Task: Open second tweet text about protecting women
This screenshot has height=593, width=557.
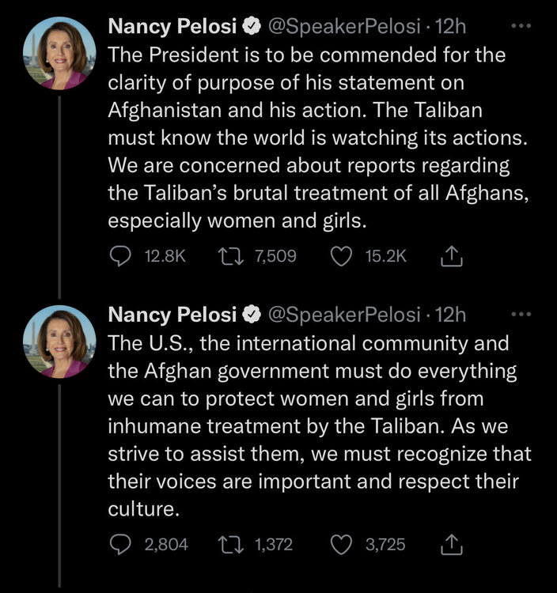Action: [316, 428]
